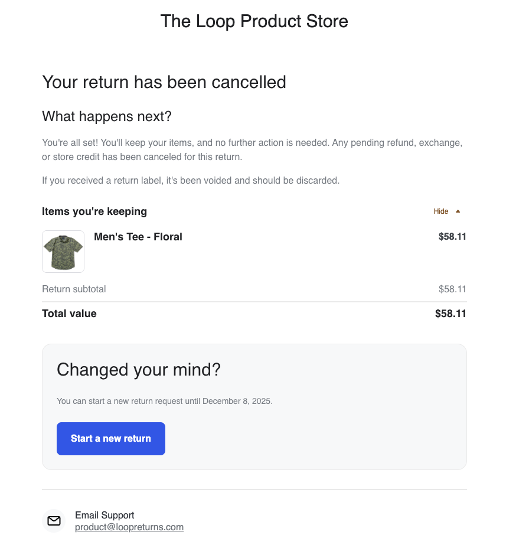Click the Total value $58.11 amount
Viewport: 516px width, 548px height.
click(x=450, y=314)
